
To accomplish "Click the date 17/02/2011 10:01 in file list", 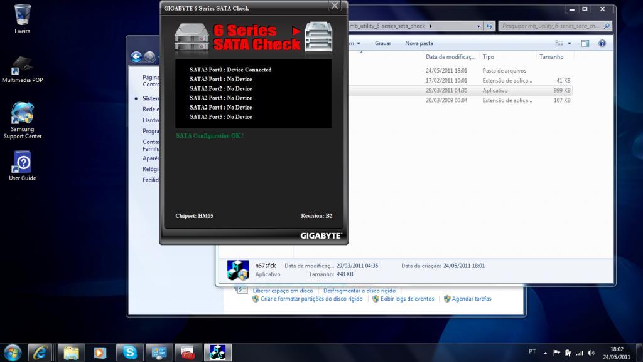I will coord(446,81).
